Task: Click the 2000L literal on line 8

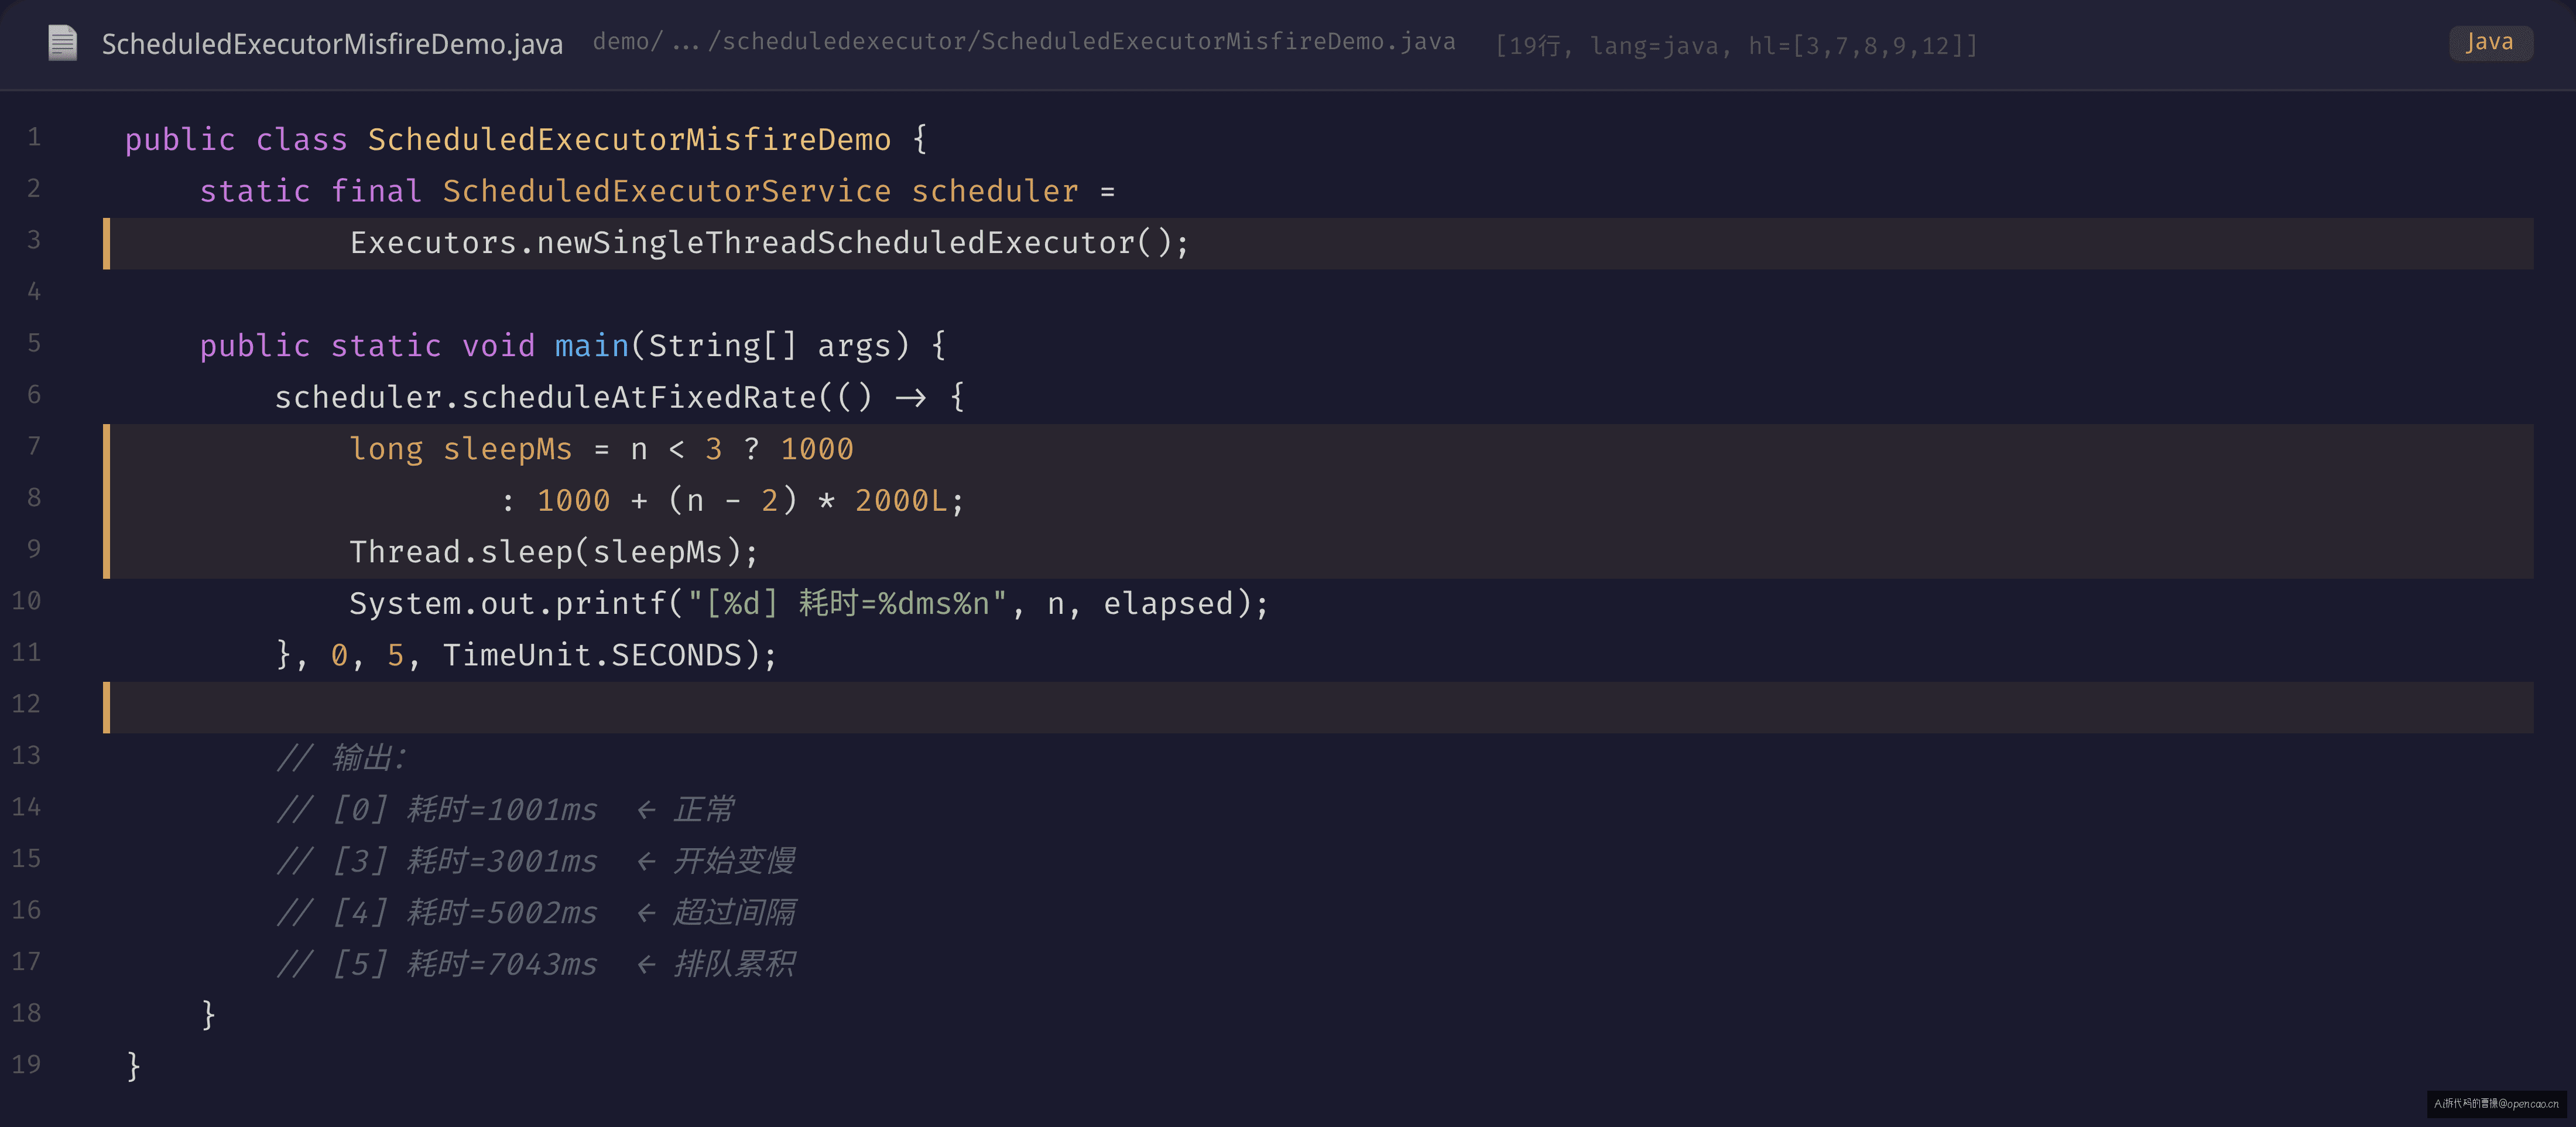Action: [x=900, y=500]
